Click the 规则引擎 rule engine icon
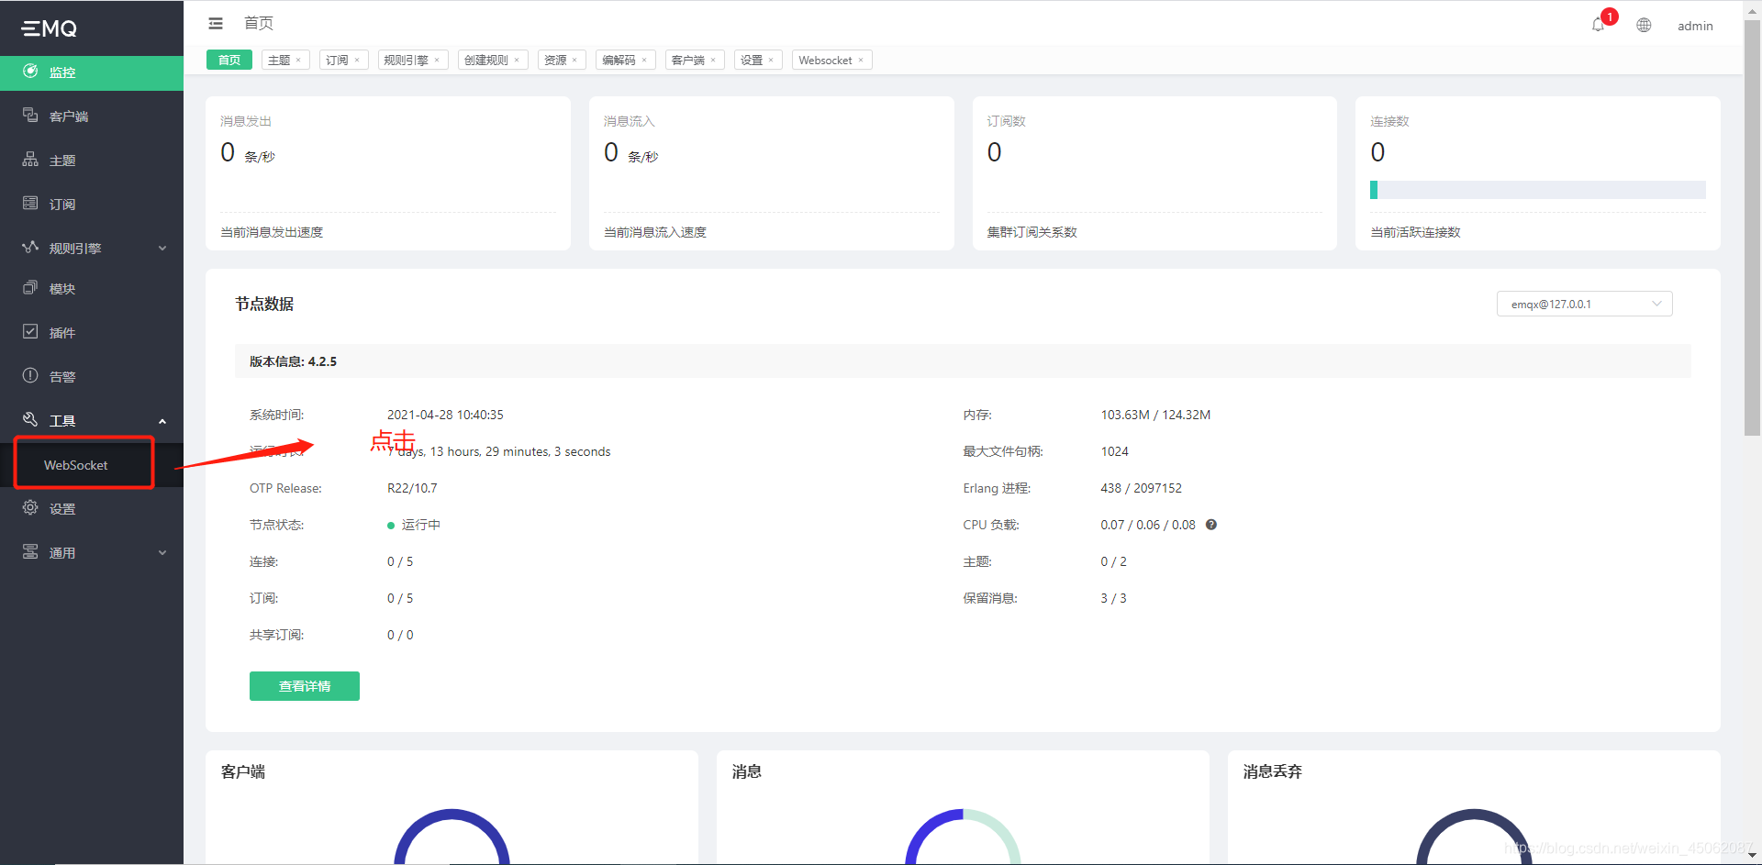 tap(30, 248)
